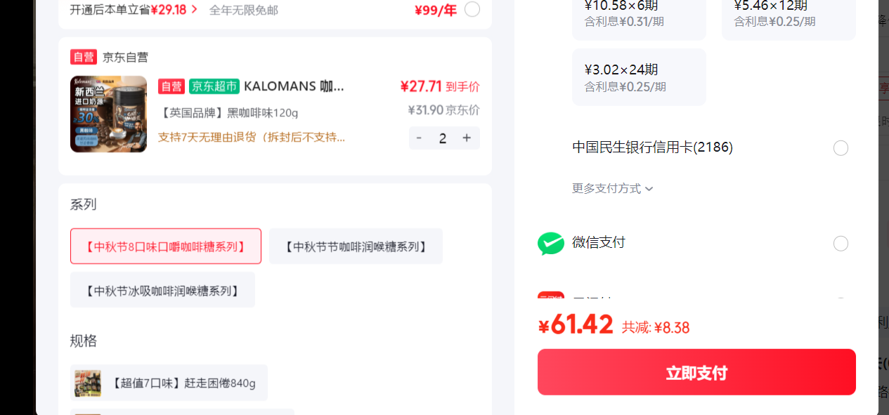Choose the ¥3.02×24期 installment option
Viewport: 889px width, 415px height.
pyautogui.click(x=639, y=77)
